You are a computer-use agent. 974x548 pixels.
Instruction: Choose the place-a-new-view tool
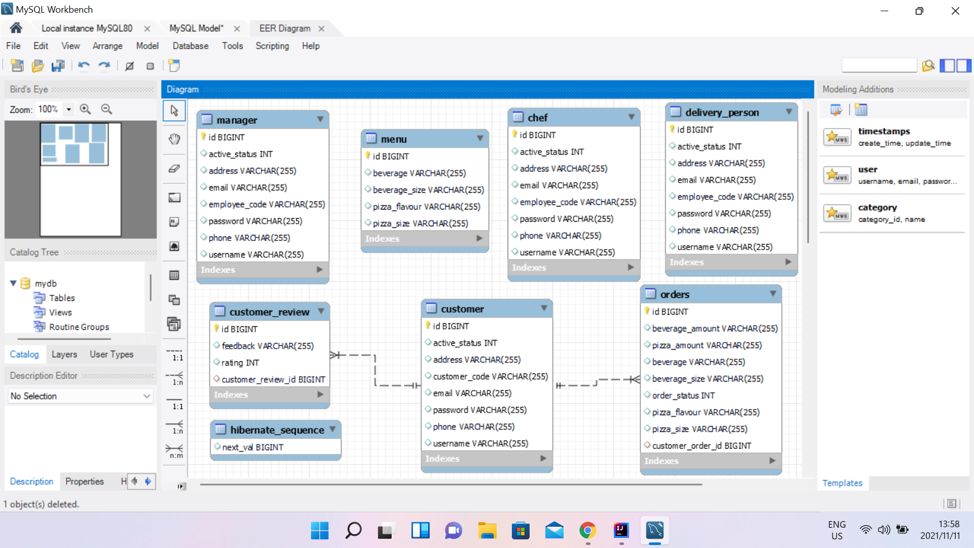coord(174,300)
